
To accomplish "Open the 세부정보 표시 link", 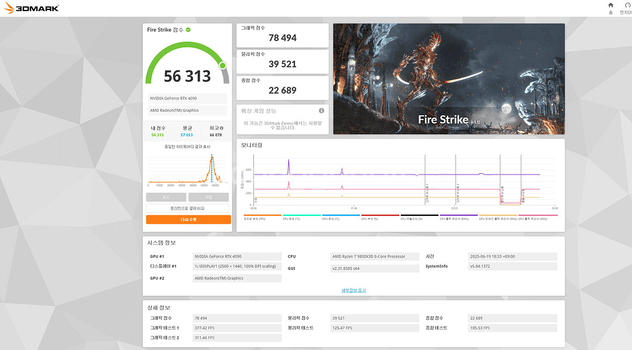I will click(353, 290).
